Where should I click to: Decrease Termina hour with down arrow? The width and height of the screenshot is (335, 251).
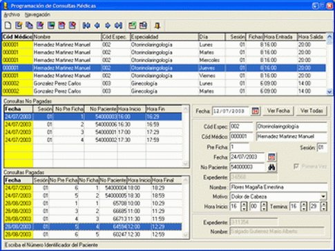(304, 209)
